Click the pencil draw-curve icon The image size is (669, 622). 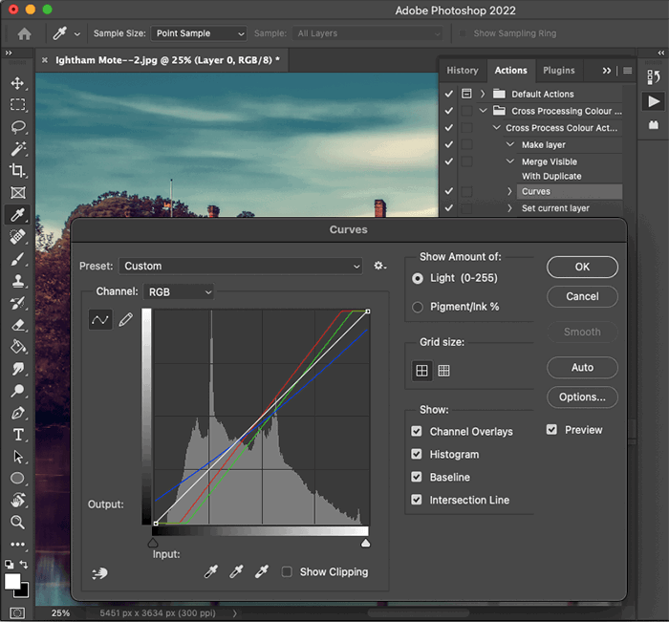pyautogui.click(x=125, y=320)
